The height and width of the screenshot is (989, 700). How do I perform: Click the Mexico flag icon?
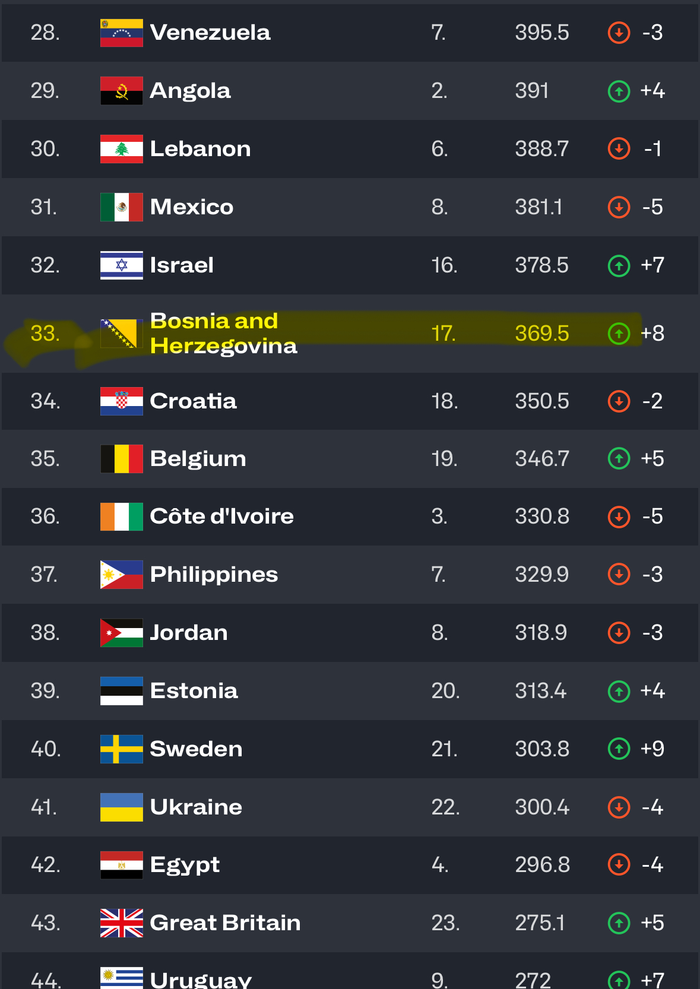pyautogui.click(x=122, y=207)
